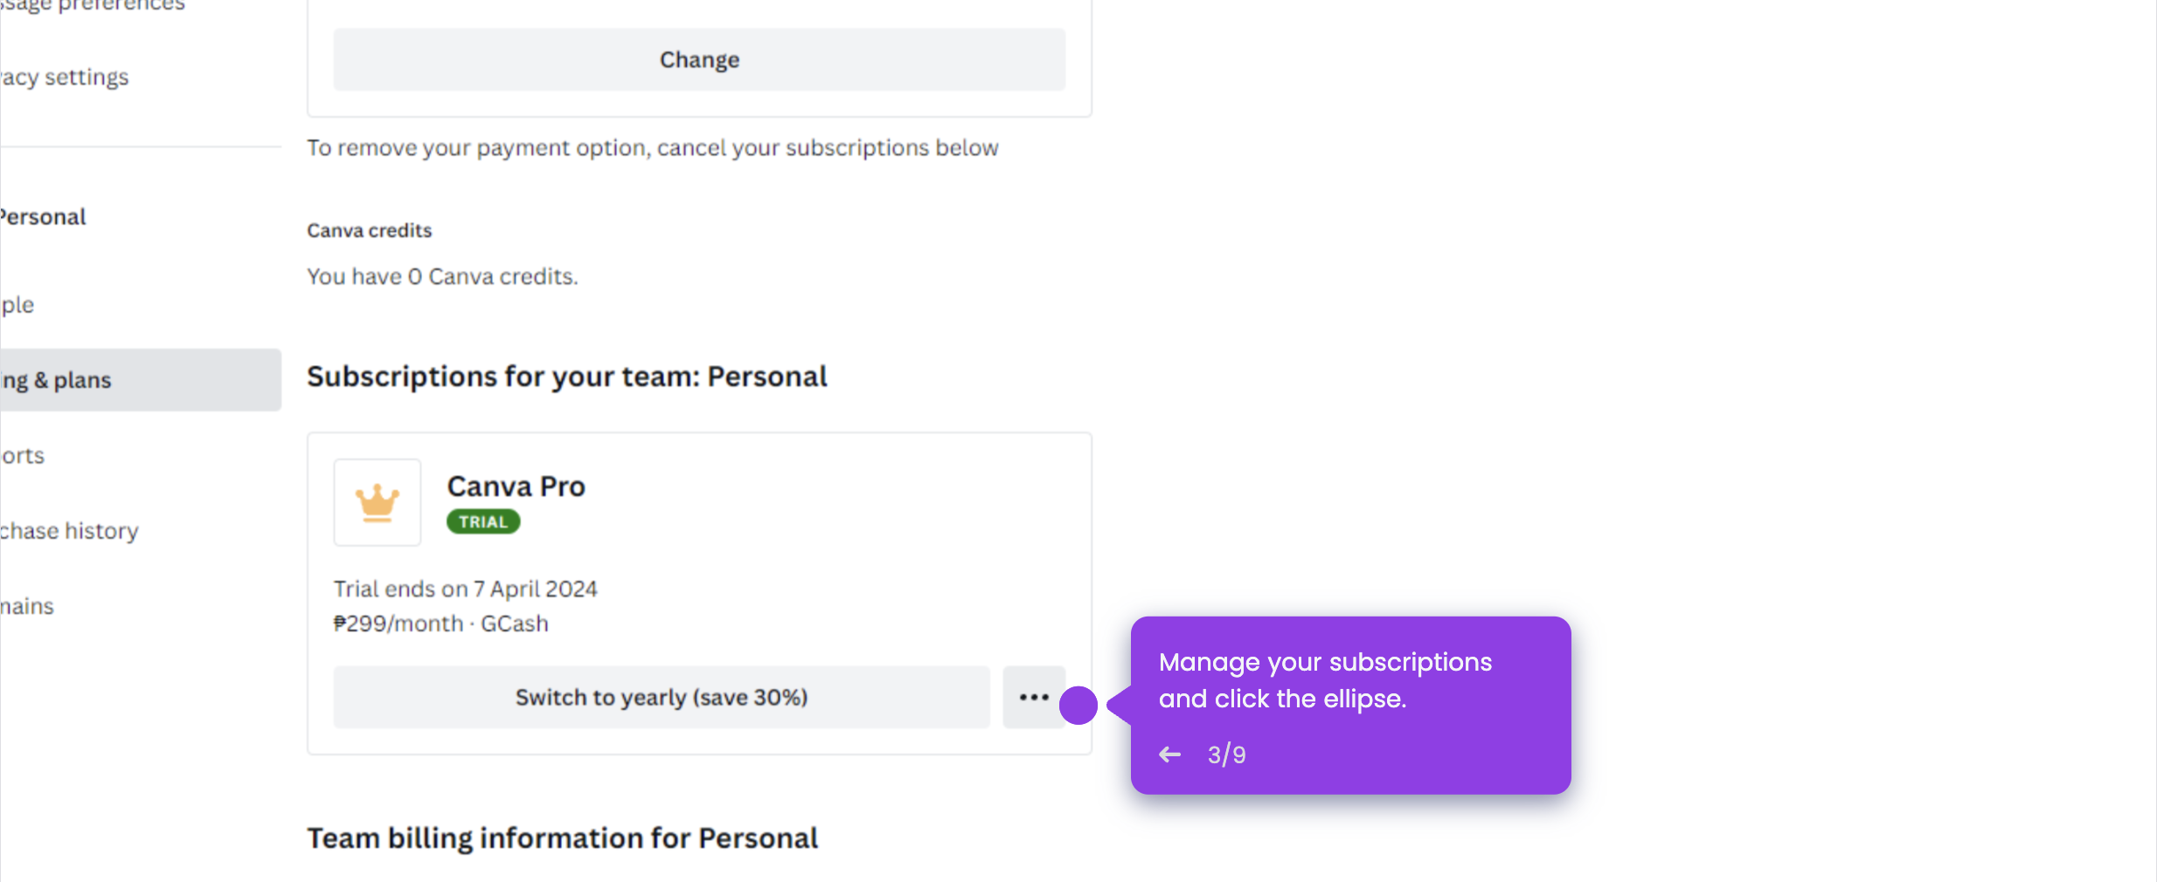Open the Reports section
The width and height of the screenshot is (2157, 882).
(x=22, y=455)
